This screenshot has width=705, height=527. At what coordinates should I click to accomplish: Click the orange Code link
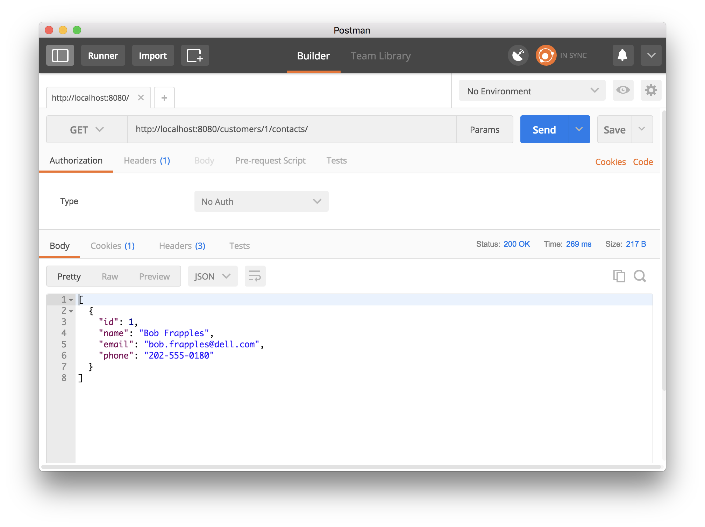[643, 162]
